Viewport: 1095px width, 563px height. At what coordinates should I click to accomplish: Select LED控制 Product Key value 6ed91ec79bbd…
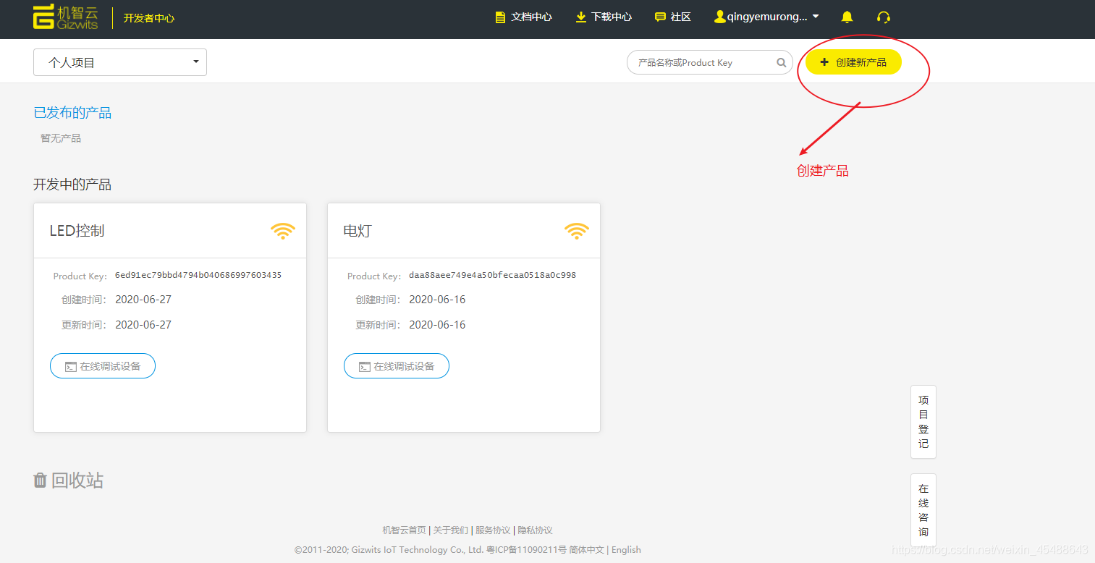(x=198, y=275)
